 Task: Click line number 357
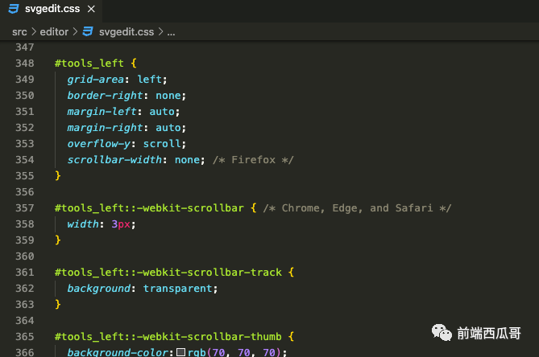tap(25, 207)
